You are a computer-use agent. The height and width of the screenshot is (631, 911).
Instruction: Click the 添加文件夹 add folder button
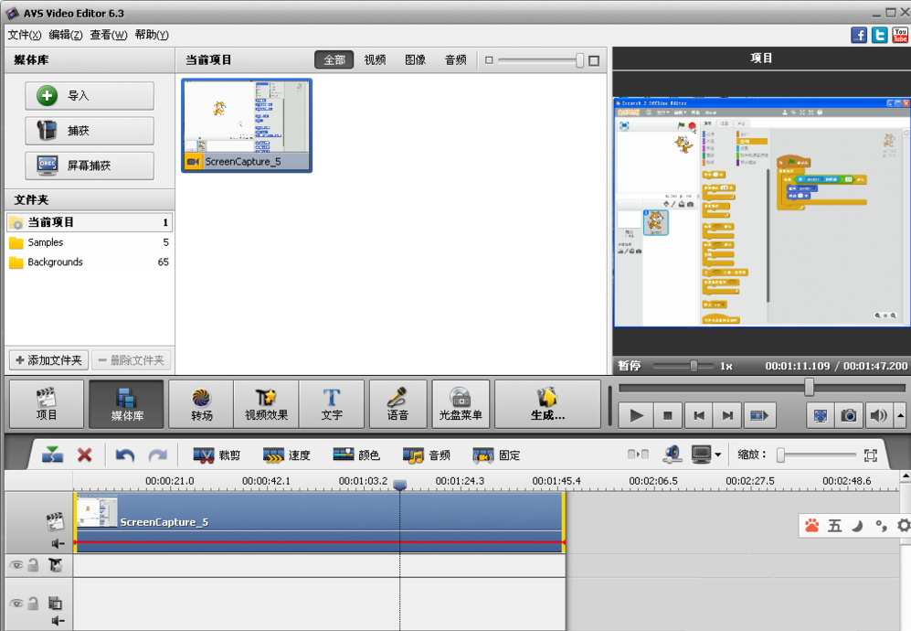tap(48, 360)
